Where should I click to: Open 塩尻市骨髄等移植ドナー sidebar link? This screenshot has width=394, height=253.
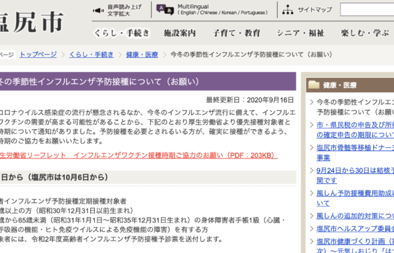tap(355, 152)
